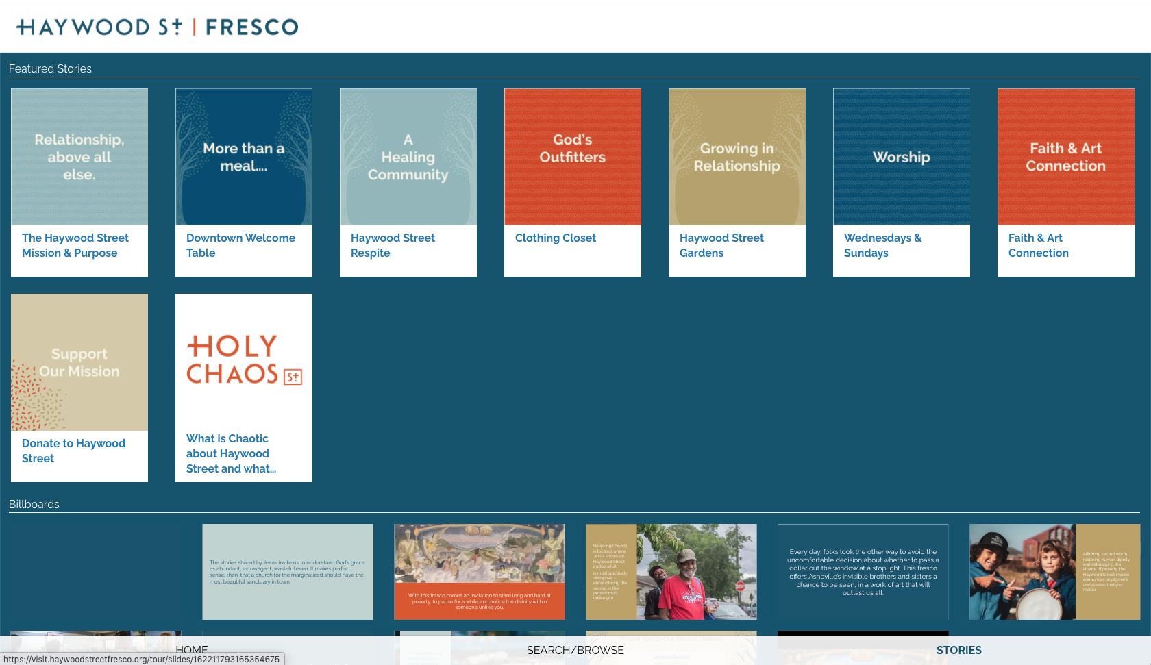The width and height of the screenshot is (1151, 665).
Task: Open the Support Our Mission story image
Action: tap(79, 362)
